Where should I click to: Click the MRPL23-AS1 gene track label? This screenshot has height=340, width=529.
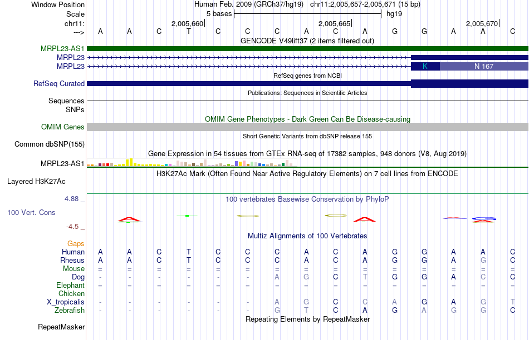point(62,48)
